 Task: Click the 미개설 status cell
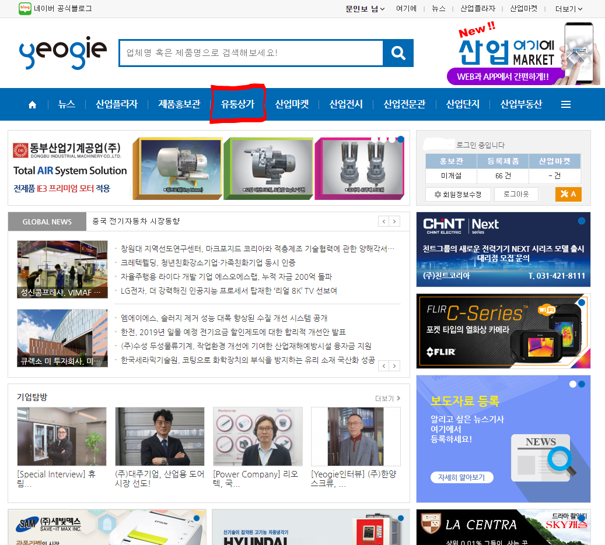(451, 176)
